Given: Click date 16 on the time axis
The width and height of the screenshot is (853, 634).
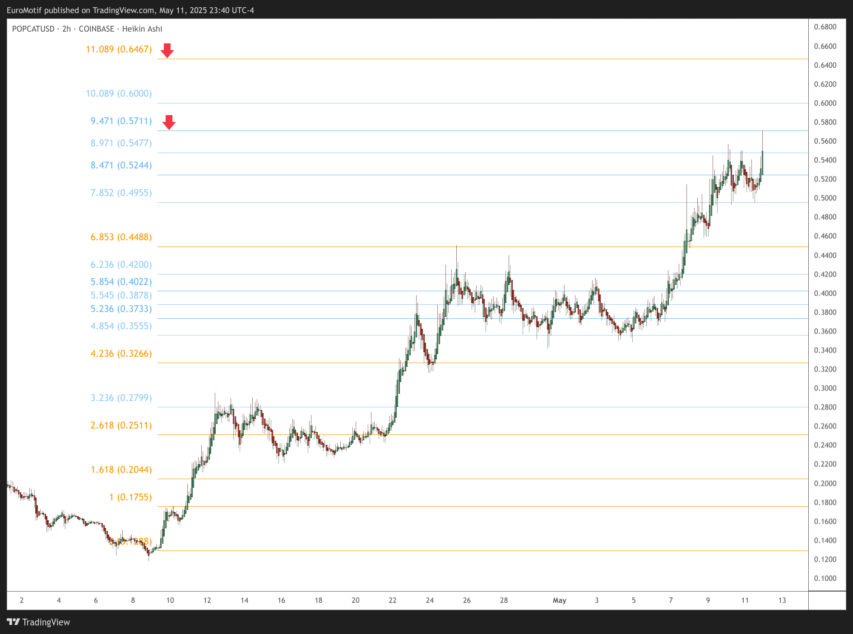Looking at the screenshot, I should pos(281,600).
